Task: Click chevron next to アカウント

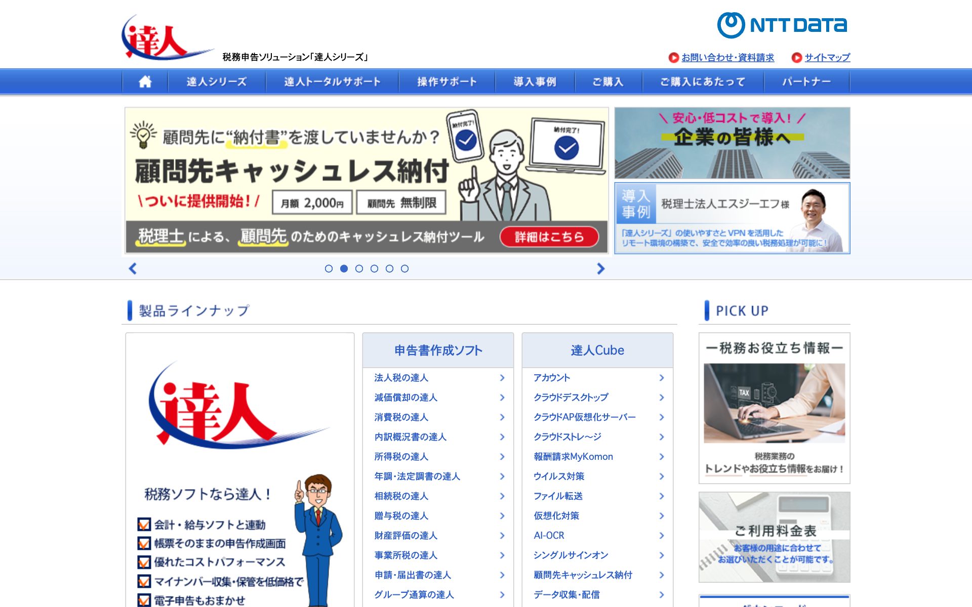Action: [x=662, y=378]
